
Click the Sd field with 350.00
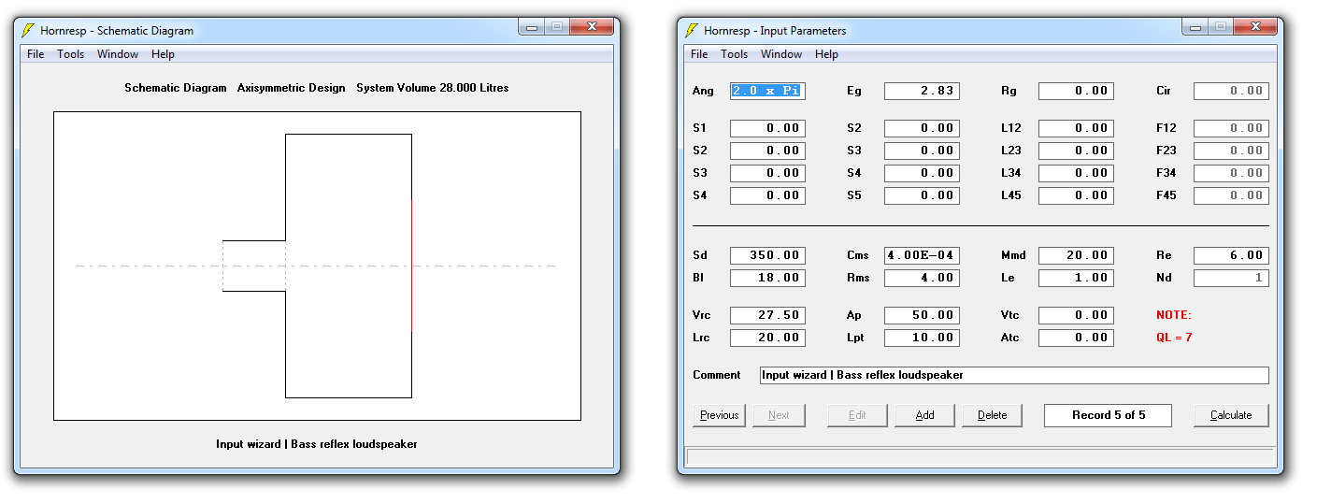(767, 255)
